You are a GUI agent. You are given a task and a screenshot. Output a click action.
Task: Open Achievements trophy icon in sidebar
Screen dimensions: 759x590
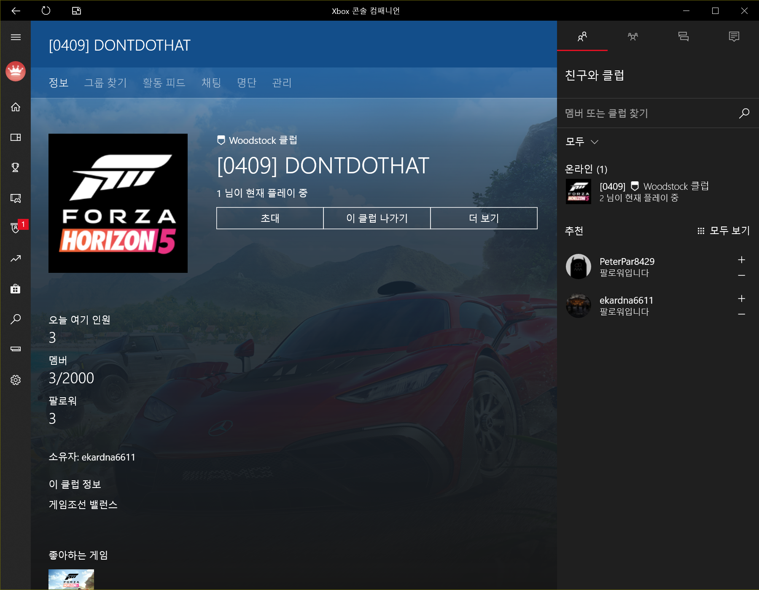16,167
